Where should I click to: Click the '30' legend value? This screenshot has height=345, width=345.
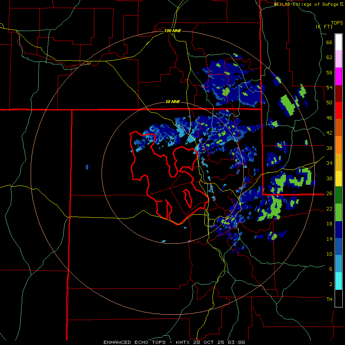pos(329,178)
